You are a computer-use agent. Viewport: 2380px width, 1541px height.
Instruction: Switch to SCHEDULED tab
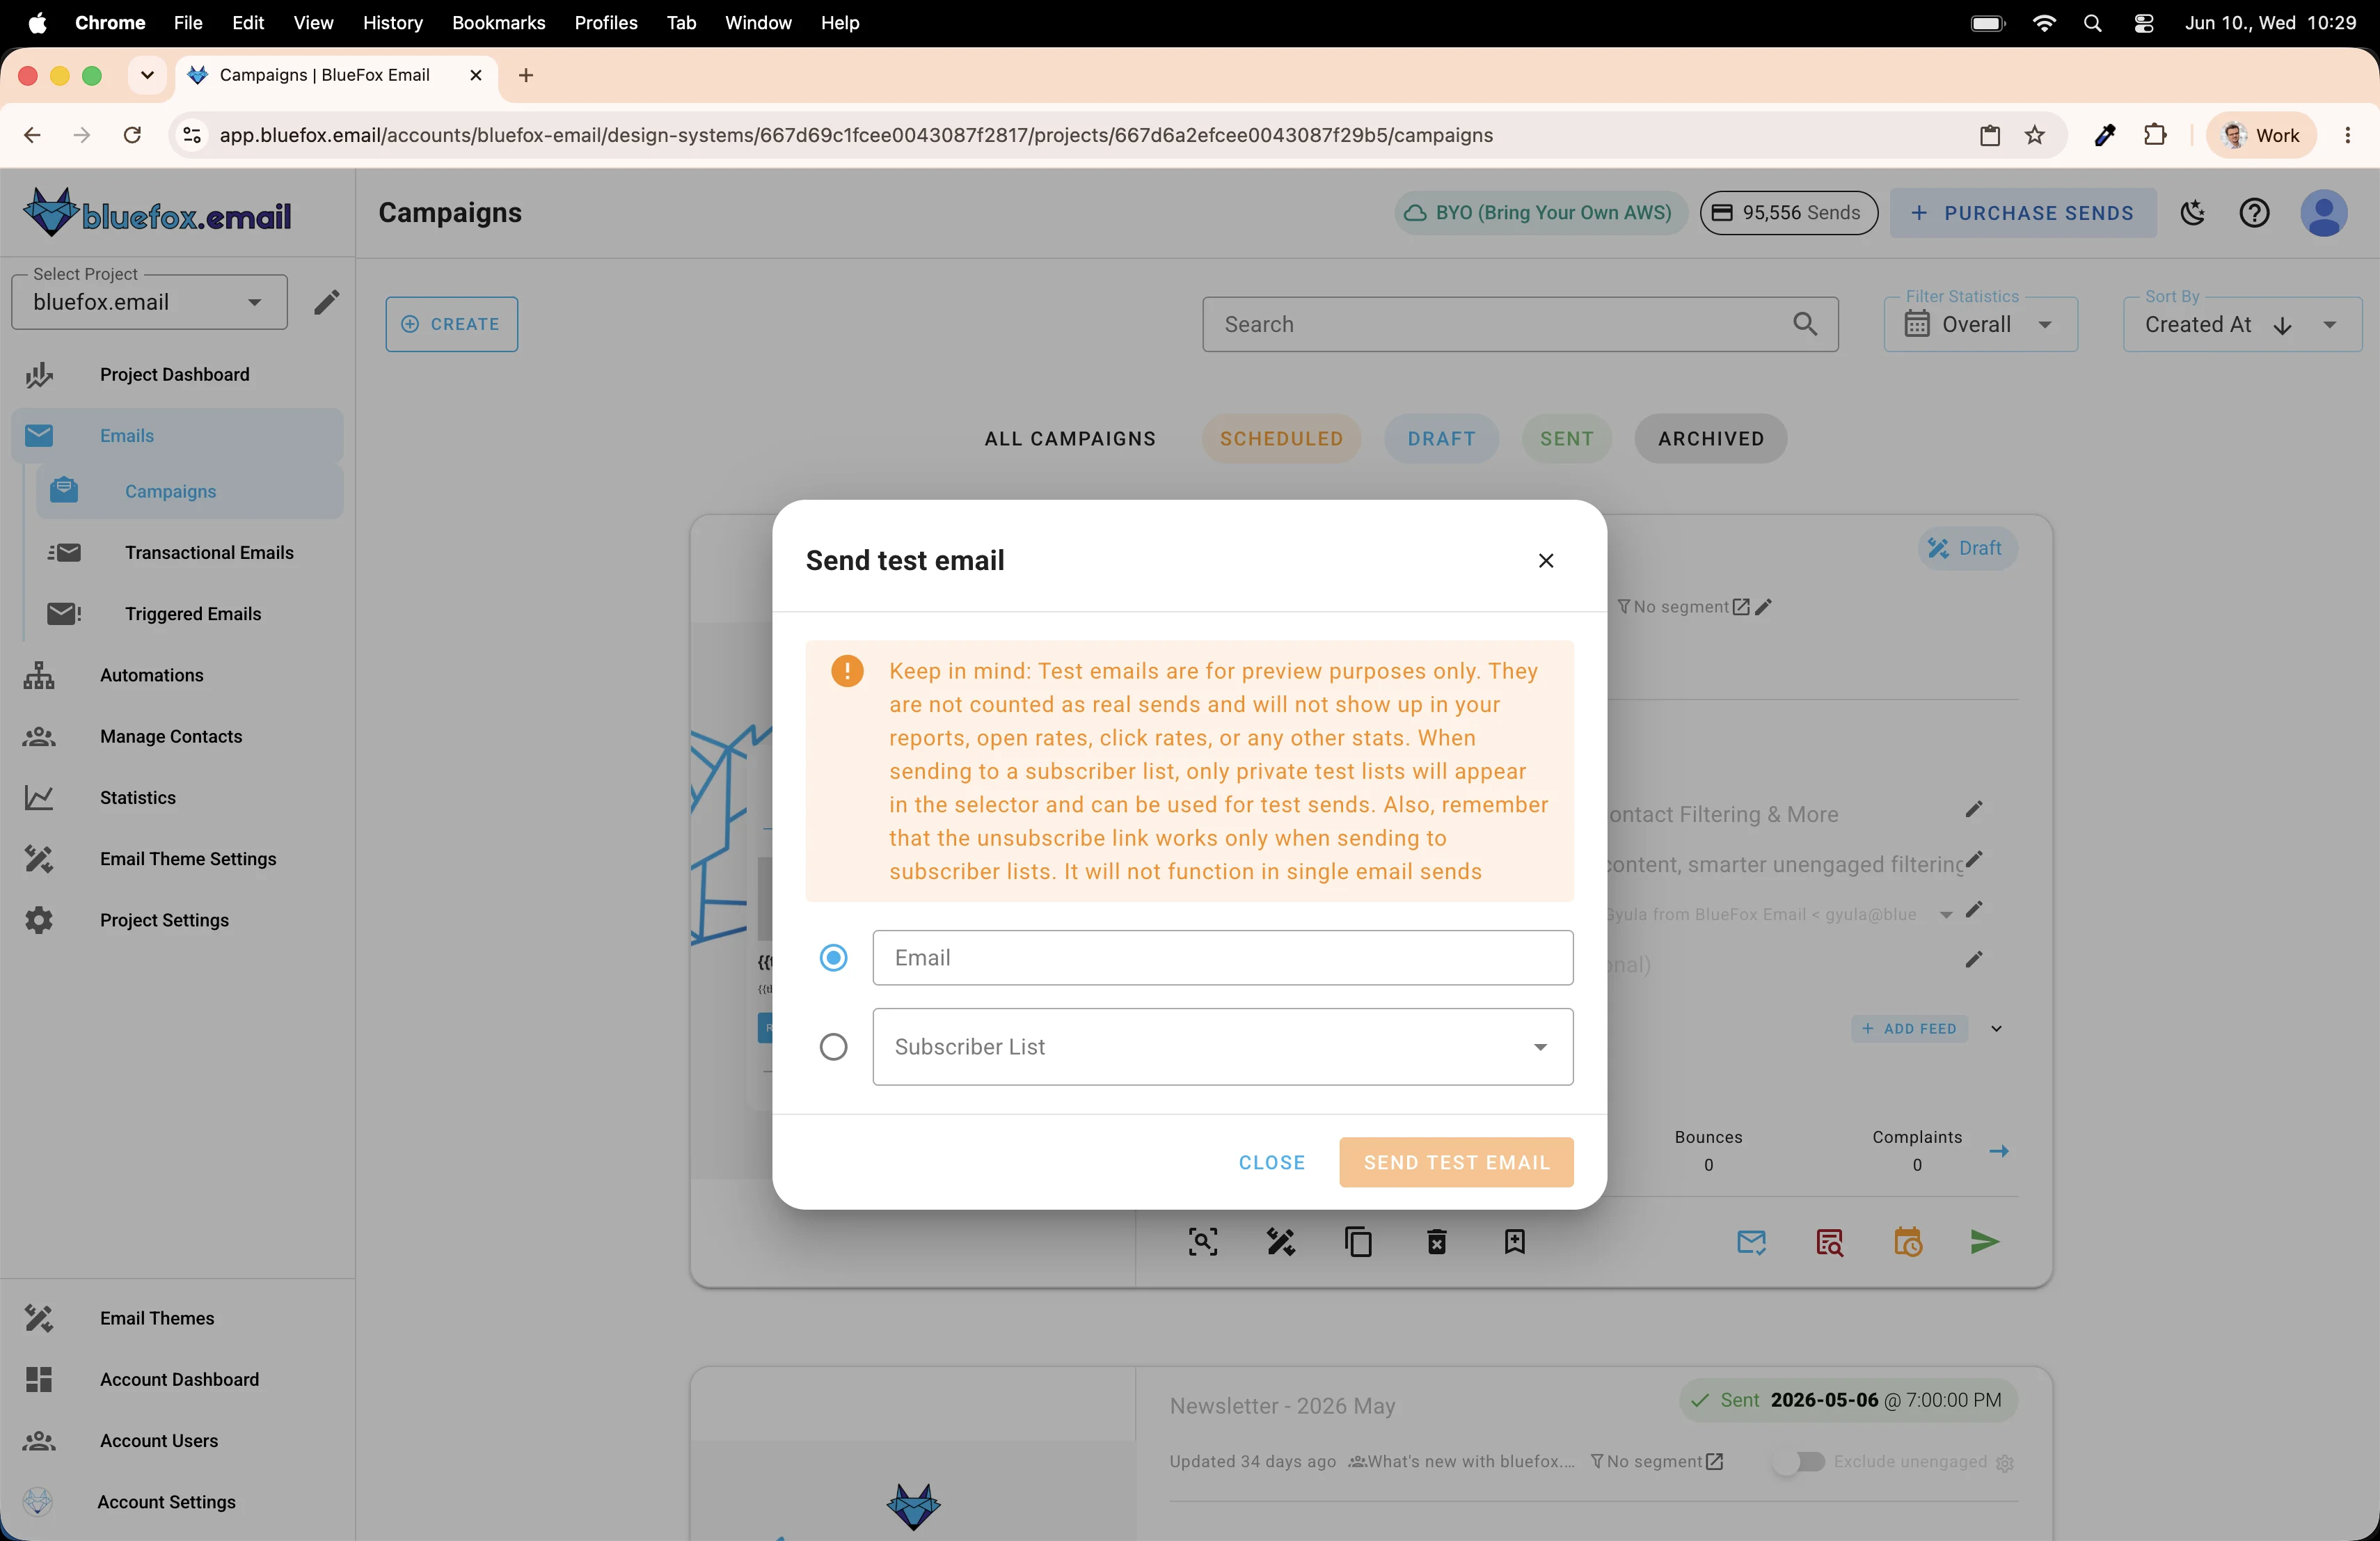click(1281, 439)
